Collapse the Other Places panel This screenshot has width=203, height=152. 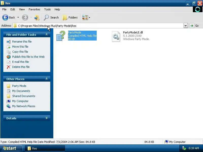[x=47, y=79]
